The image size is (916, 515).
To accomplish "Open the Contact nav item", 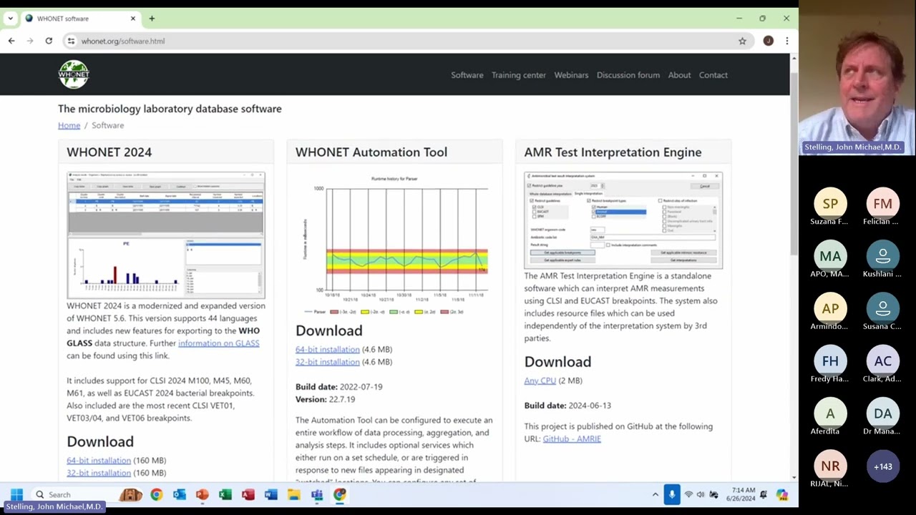I will (713, 75).
